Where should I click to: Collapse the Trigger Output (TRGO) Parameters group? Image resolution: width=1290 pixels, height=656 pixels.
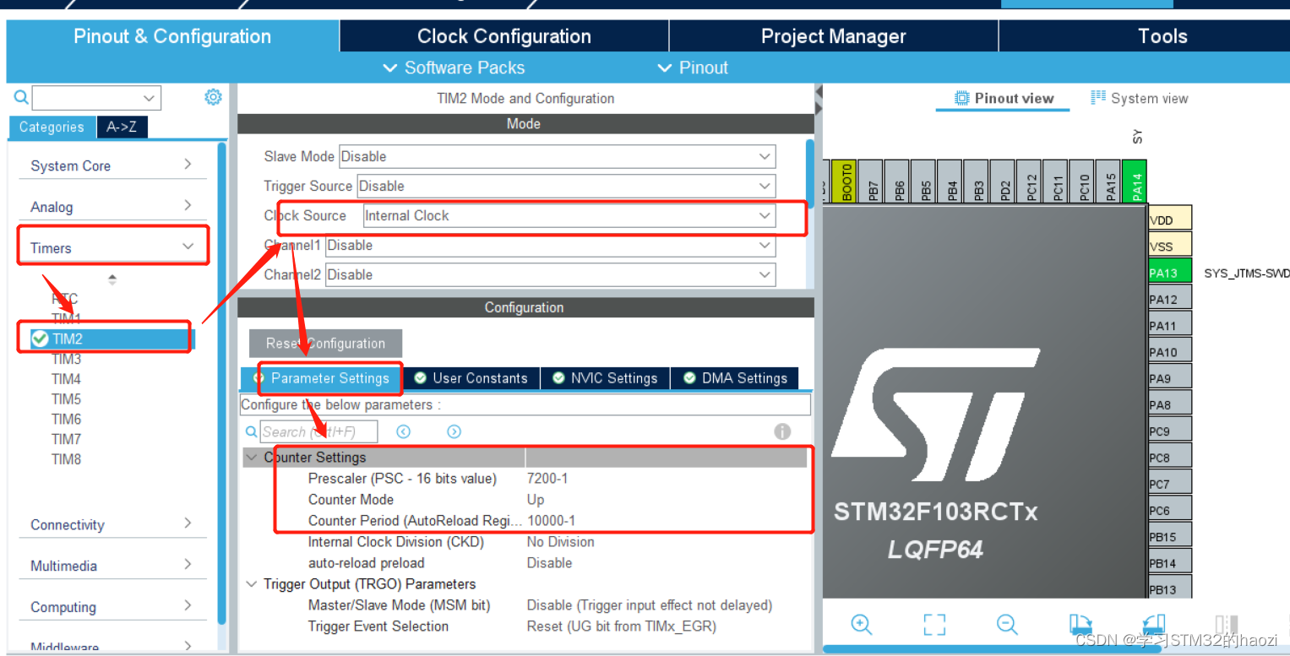(252, 584)
